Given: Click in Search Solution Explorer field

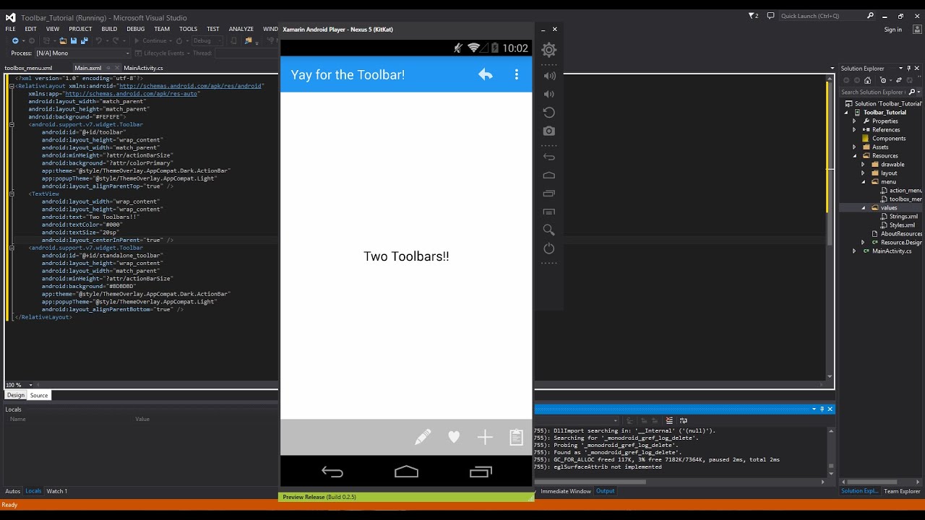Looking at the screenshot, I should (x=873, y=92).
